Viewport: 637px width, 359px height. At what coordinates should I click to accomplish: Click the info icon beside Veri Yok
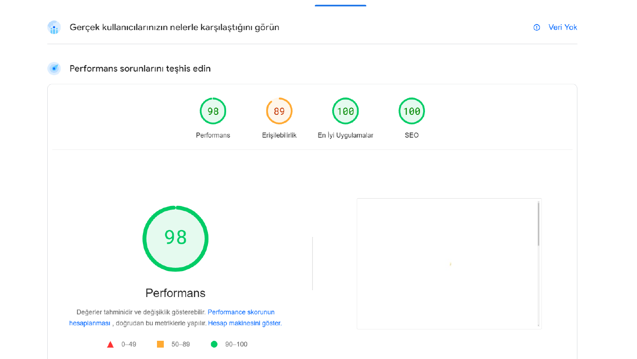click(536, 27)
